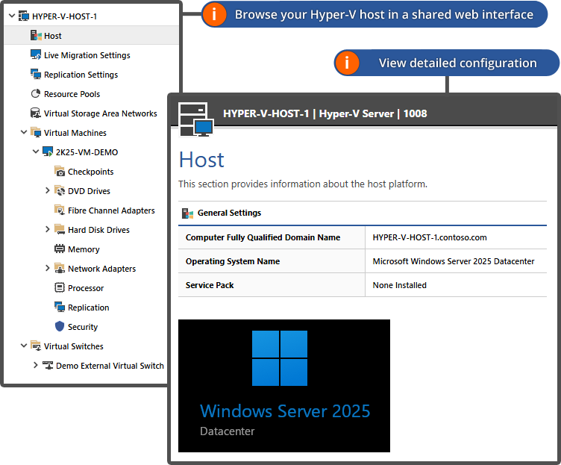Image resolution: width=561 pixels, height=465 pixels.
Task: Select the Checkpoints item
Action: [90, 172]
